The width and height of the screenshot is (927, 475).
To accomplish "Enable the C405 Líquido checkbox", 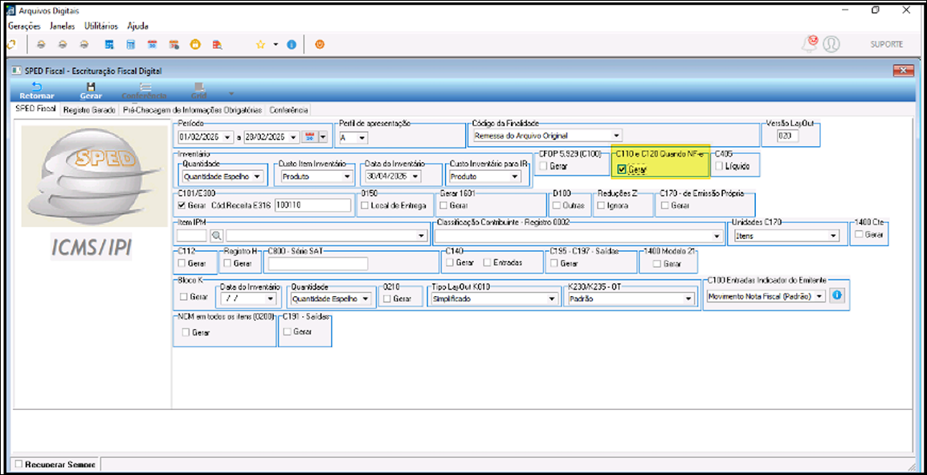I will point(718,167).
